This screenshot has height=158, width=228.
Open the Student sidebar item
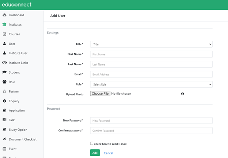coord(14,72)
